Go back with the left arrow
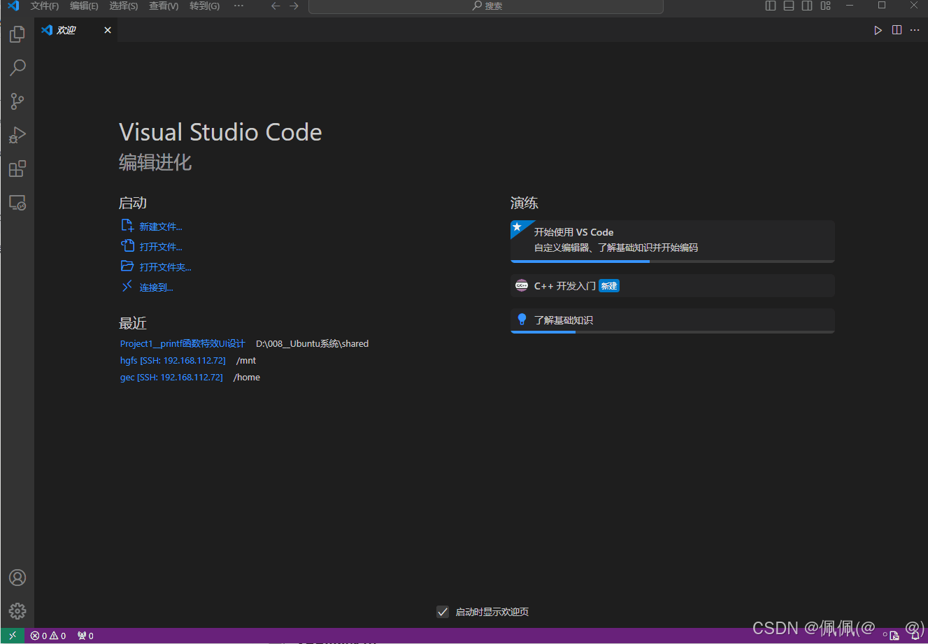 click(276, 6)
